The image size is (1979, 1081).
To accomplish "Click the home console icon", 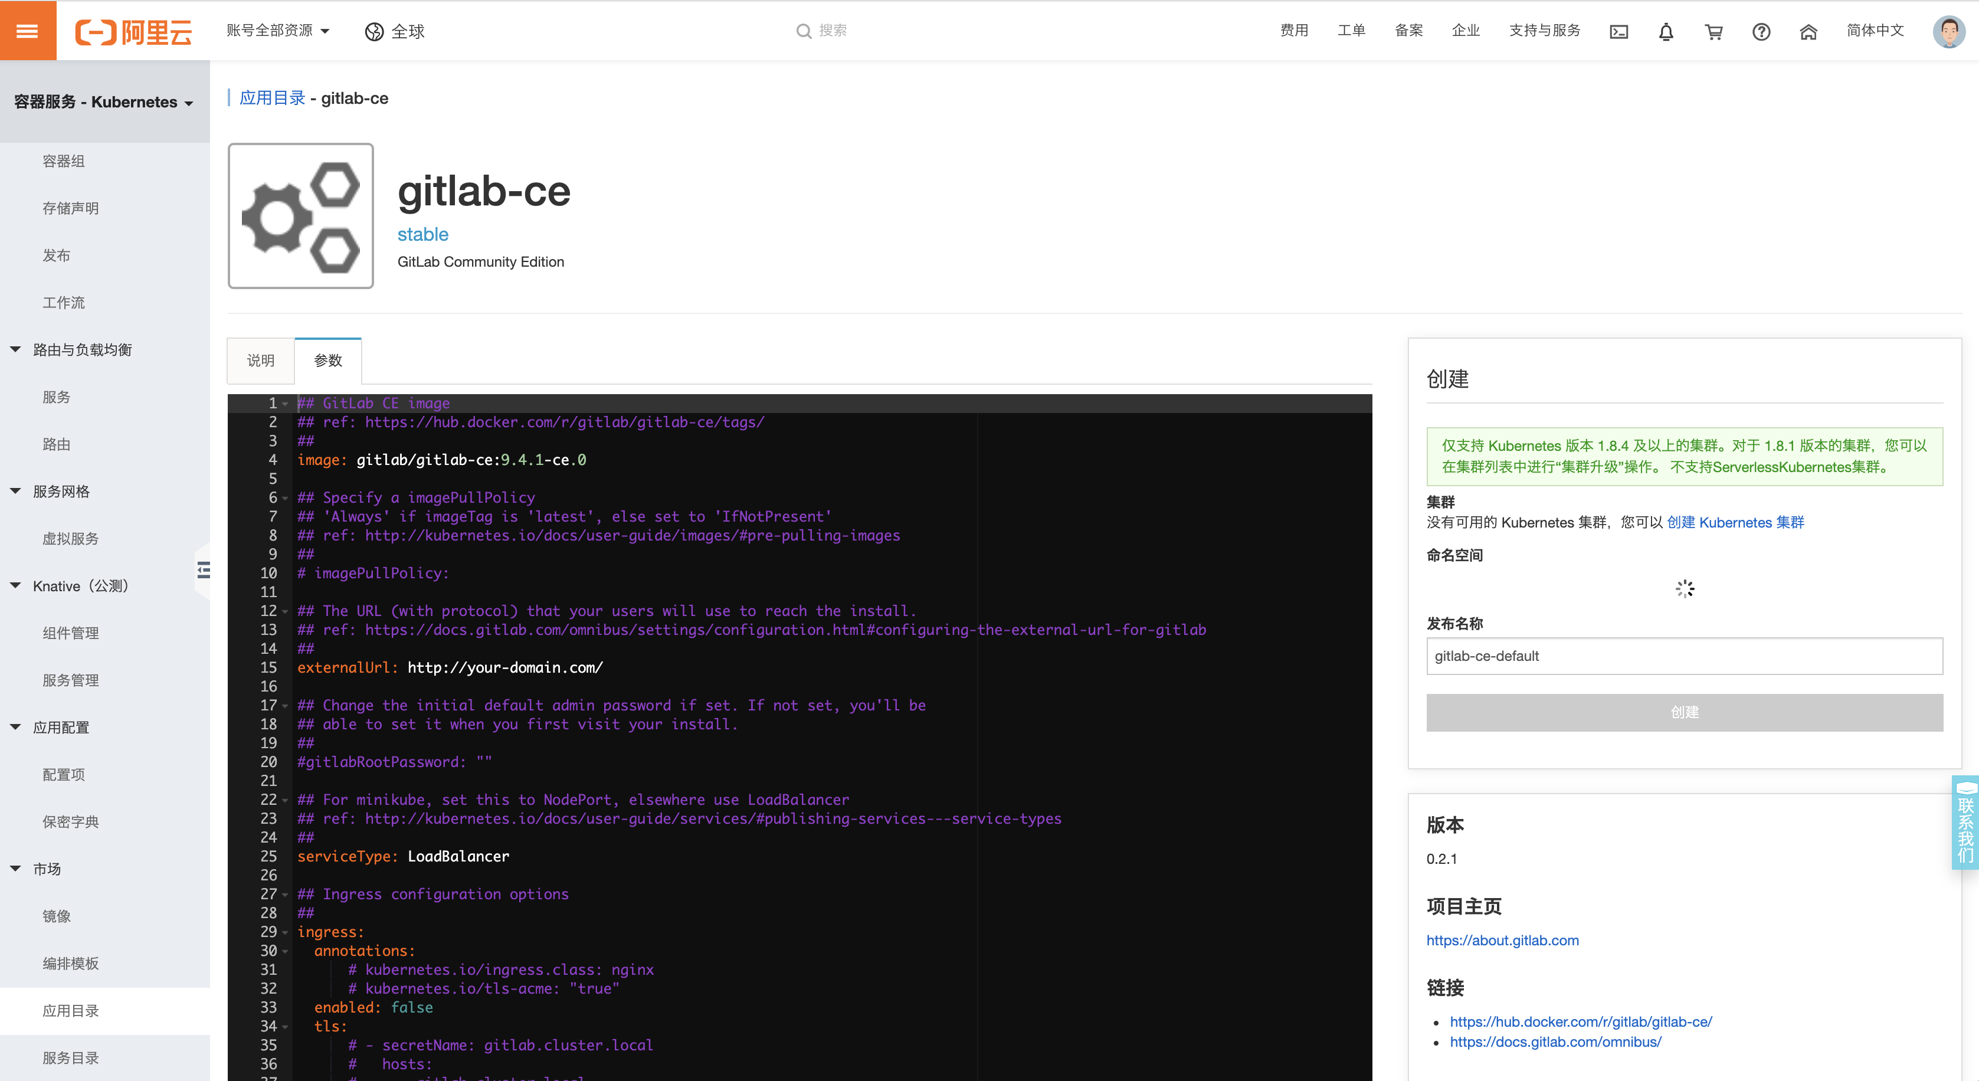I will [1808, 31].
